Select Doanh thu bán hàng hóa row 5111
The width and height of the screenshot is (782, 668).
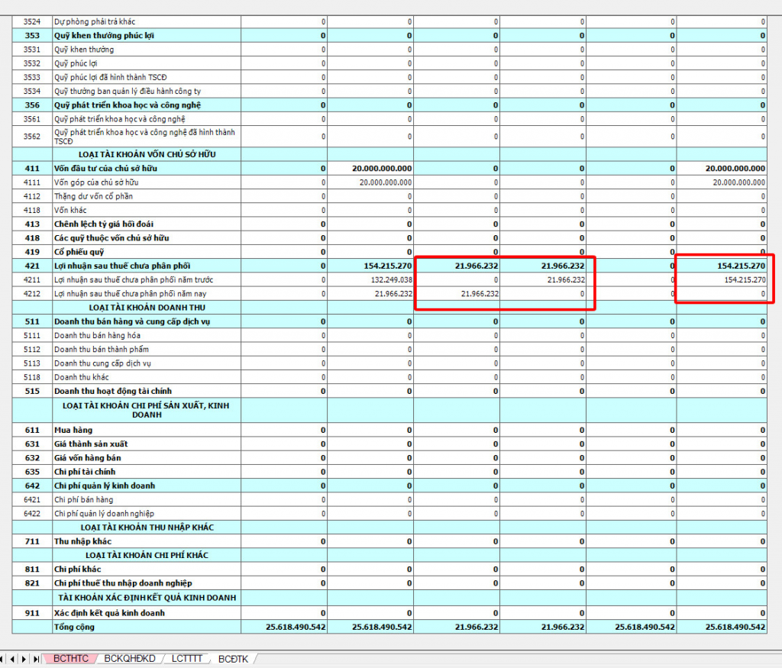(x=147, y=336)
